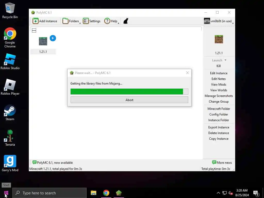Open Edit Notes
This screenshot has width=264, height=198.
(219, 79)
